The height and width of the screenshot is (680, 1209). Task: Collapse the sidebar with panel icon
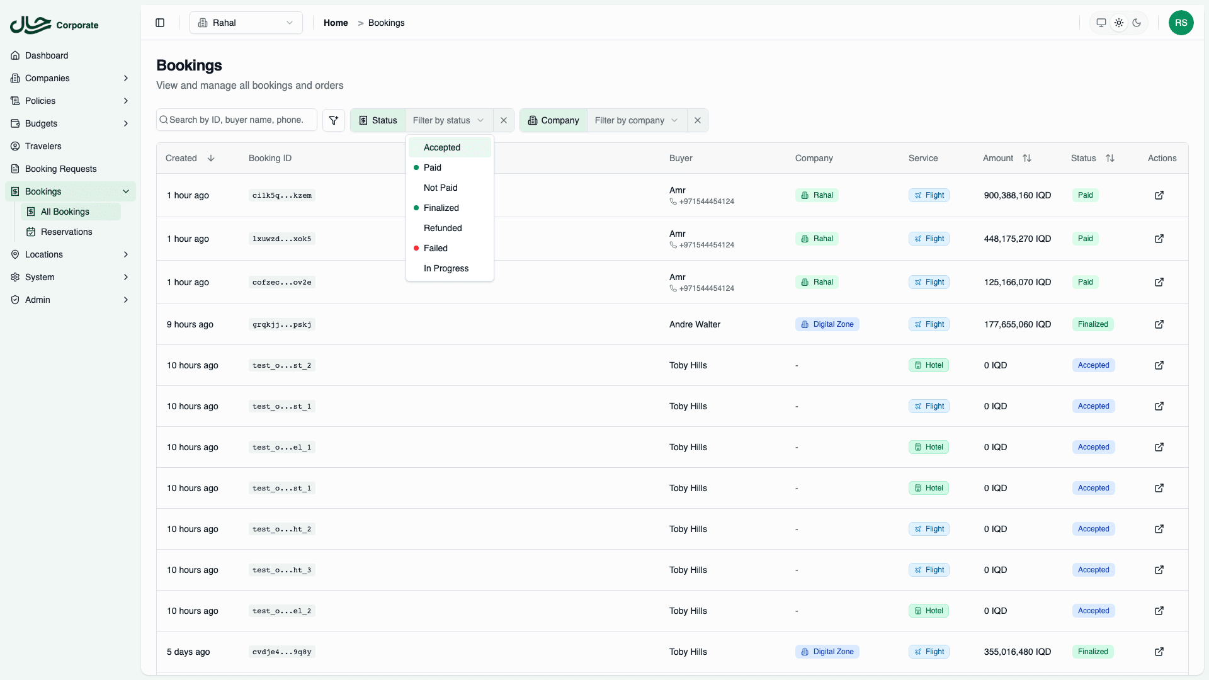tap(160, 23)
